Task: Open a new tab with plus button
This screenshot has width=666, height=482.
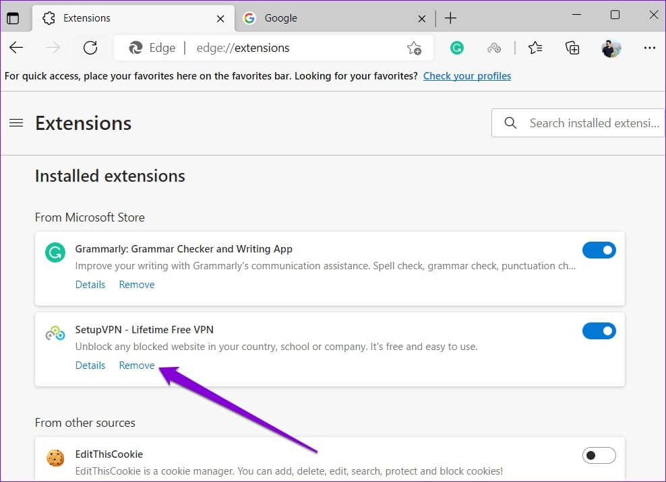Action: click(x=450, y=18)
